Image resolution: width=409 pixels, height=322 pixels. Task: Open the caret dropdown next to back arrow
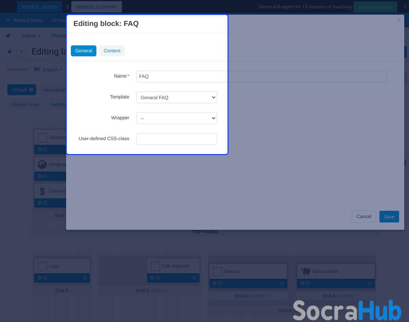pos(22,52)
